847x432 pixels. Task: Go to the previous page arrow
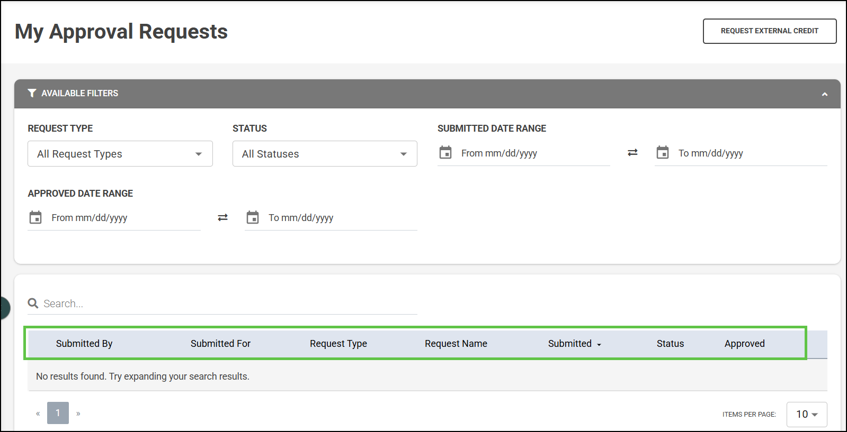point(38,413)
